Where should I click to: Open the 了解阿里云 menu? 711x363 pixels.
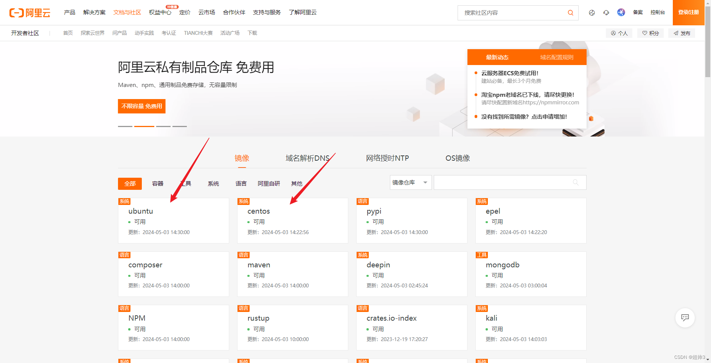coord(303,12)
